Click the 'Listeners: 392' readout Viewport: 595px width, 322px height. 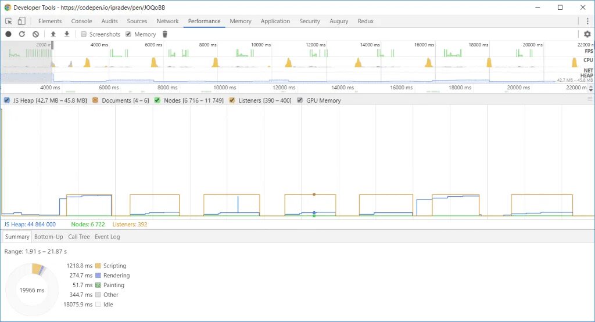(x=130, y=225)
